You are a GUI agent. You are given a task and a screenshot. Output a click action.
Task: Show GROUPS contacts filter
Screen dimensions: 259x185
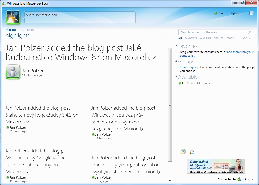(x=218, y=38)
